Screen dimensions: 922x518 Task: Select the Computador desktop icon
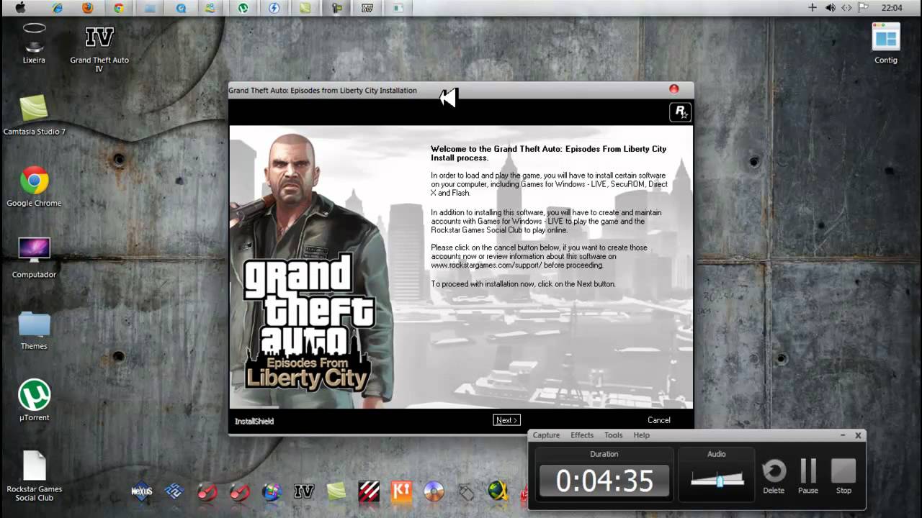tap(34, 258)
